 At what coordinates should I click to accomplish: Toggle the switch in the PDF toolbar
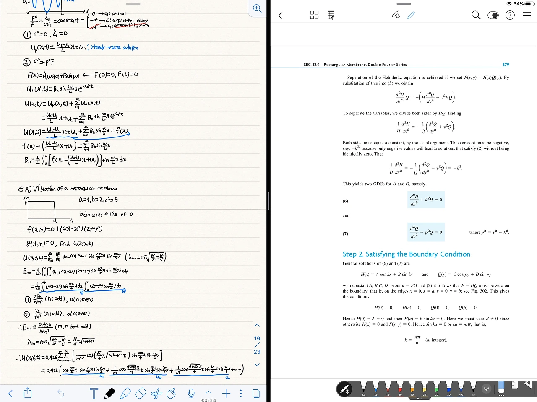493,16
